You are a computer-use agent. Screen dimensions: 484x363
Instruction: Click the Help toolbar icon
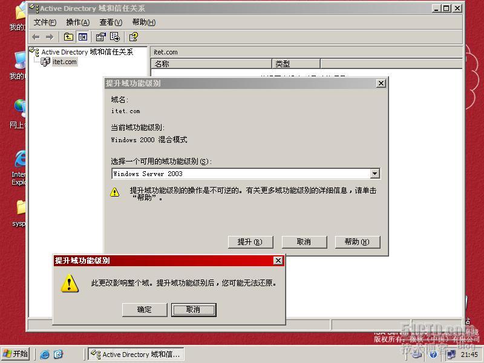click(133, 37)
